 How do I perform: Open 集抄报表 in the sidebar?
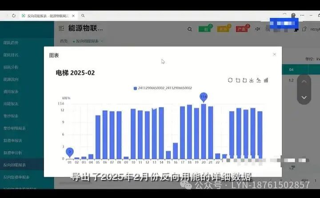(x=11, y=116)
